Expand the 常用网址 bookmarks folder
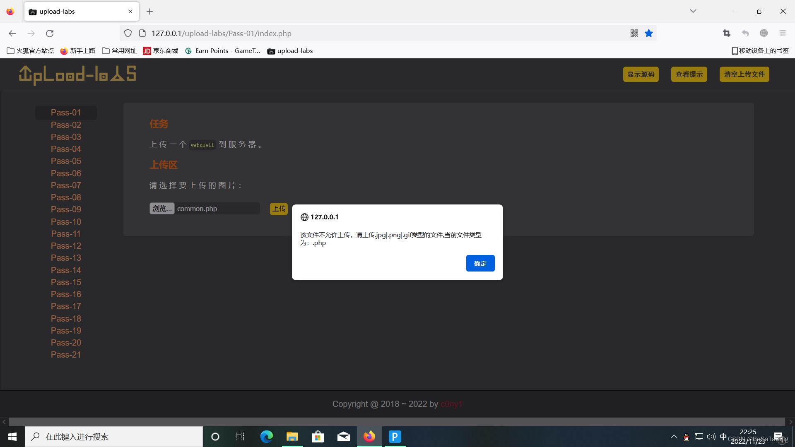The width and height of the screenshot is (795, 447). [x=119, y=50]
